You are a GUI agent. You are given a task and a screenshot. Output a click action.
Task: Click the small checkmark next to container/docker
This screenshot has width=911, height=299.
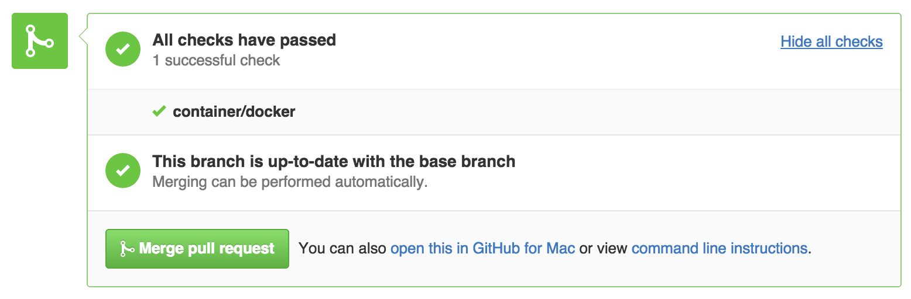click(159, 111)
